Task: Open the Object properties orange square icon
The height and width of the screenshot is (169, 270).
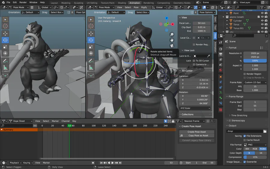Action: [x=220, y=77]
